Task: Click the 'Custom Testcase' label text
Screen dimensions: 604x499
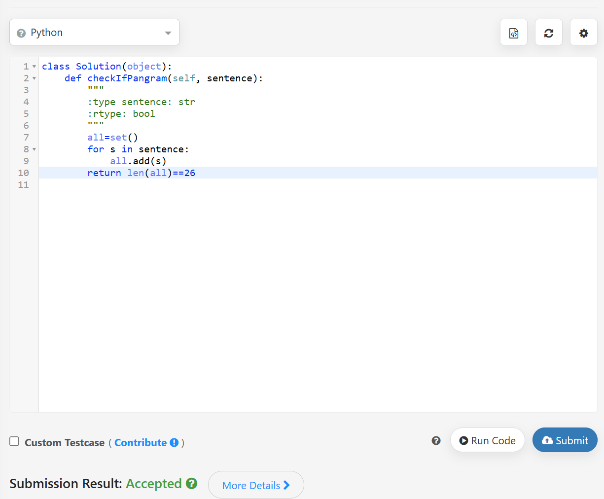Action: [x=65, y=443]
